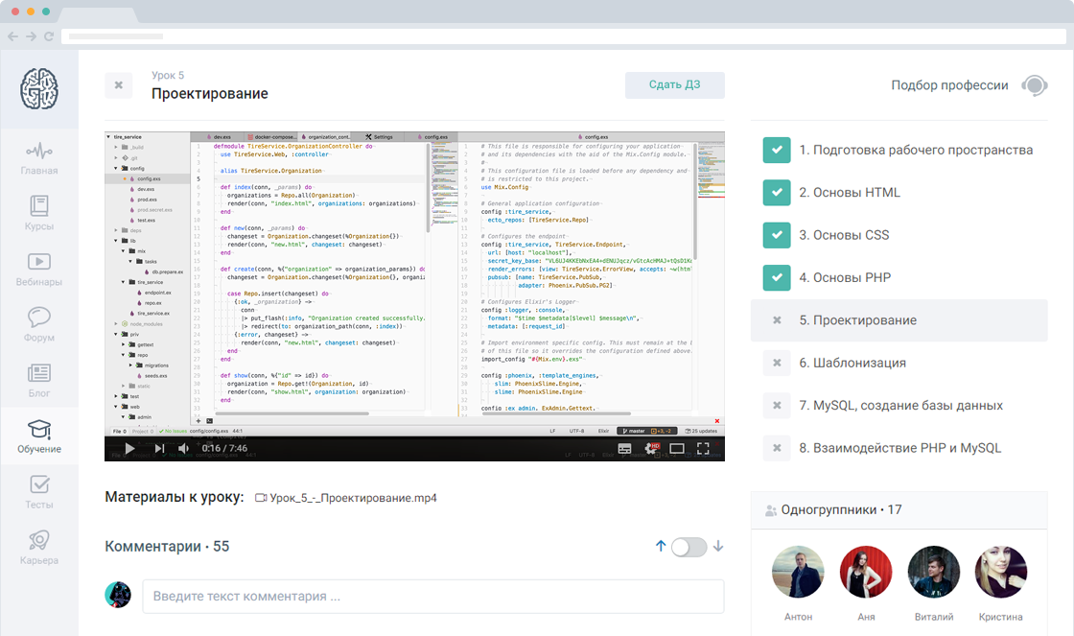Open the Карьера rocket icon
This screenshot has height=636, width=1074.
[39, 540]
